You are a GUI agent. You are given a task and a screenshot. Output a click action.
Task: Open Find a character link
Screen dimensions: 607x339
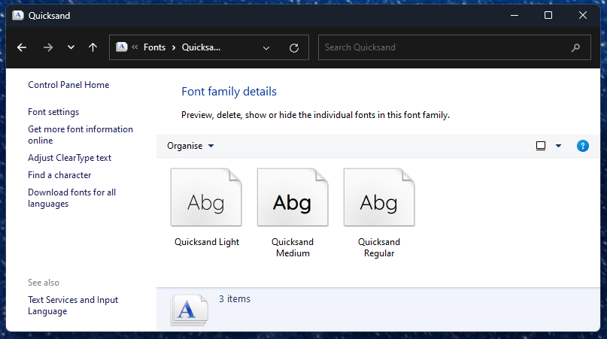[x=59, y=175]
